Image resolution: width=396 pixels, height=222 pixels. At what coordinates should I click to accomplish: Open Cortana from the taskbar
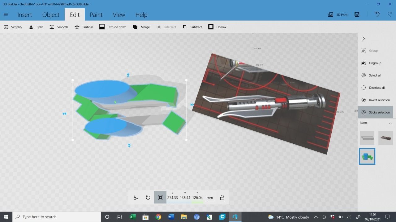pyautogui.click(x=107, y=217)
